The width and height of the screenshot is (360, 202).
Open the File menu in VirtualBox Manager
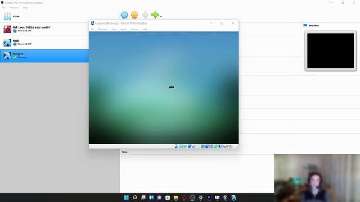pos(3,8)
